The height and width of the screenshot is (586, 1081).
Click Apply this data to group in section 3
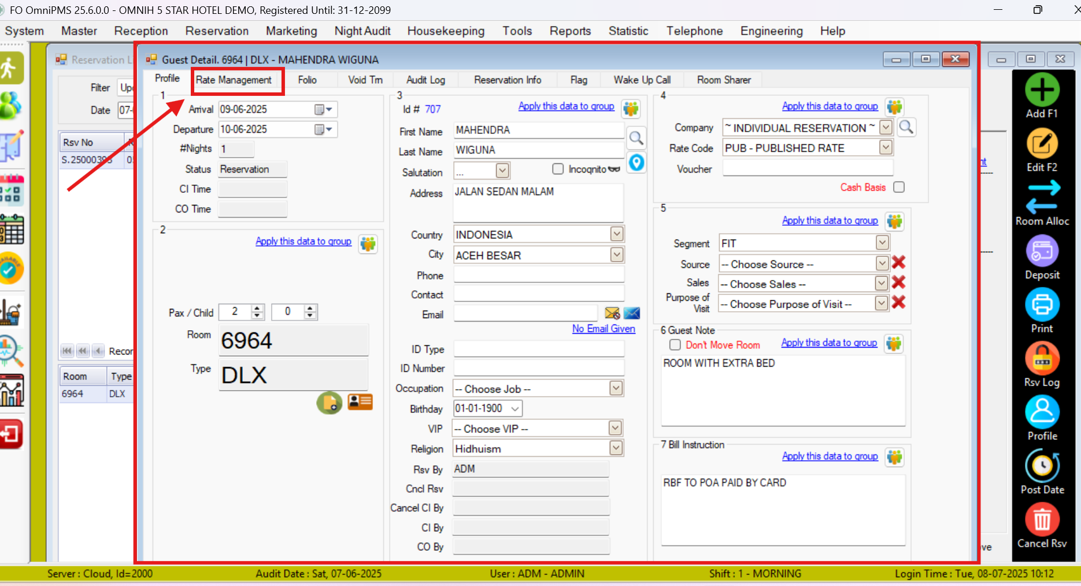566,106
